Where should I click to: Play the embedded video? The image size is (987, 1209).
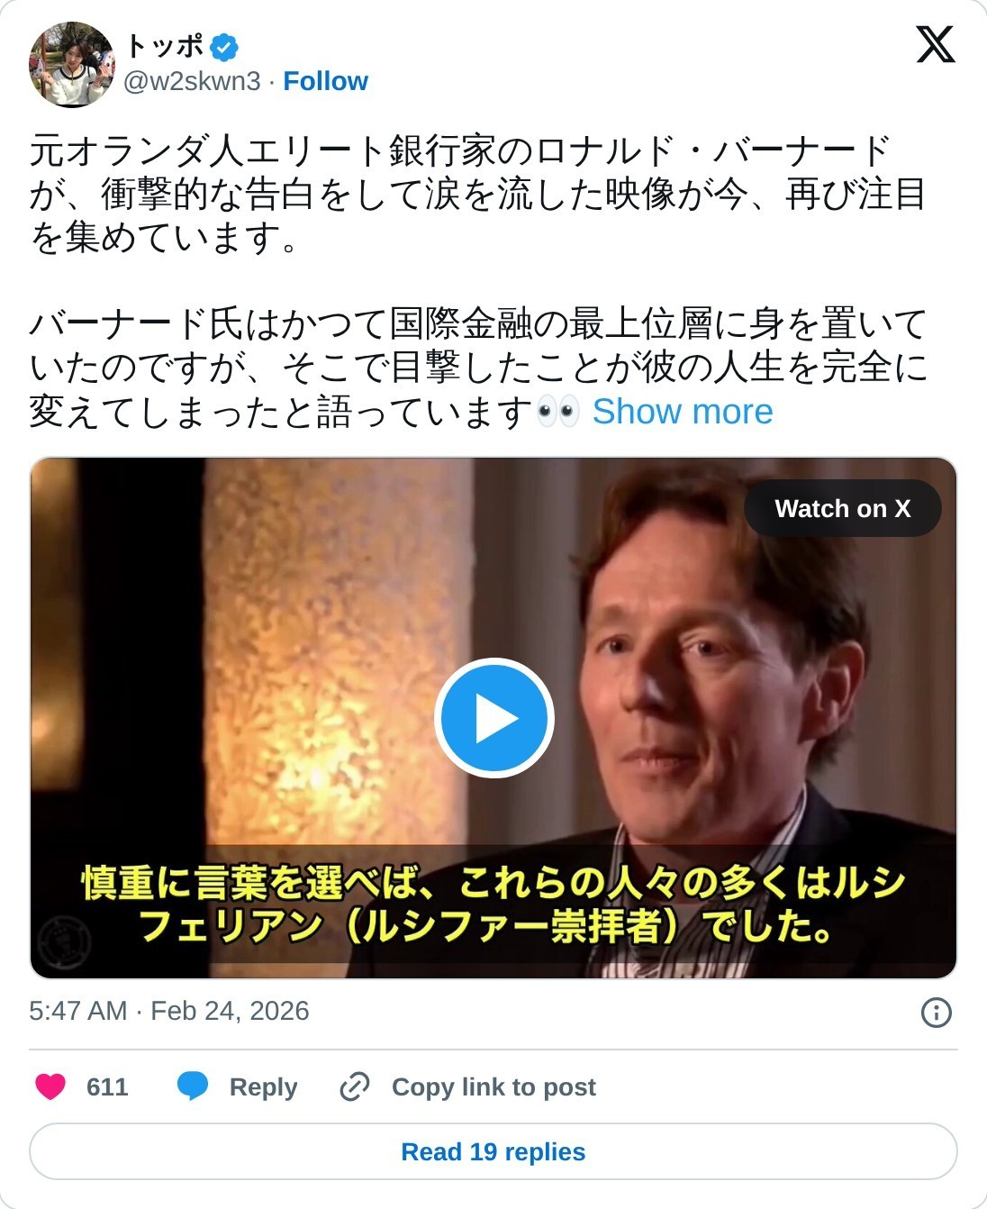tap(493, 718)
